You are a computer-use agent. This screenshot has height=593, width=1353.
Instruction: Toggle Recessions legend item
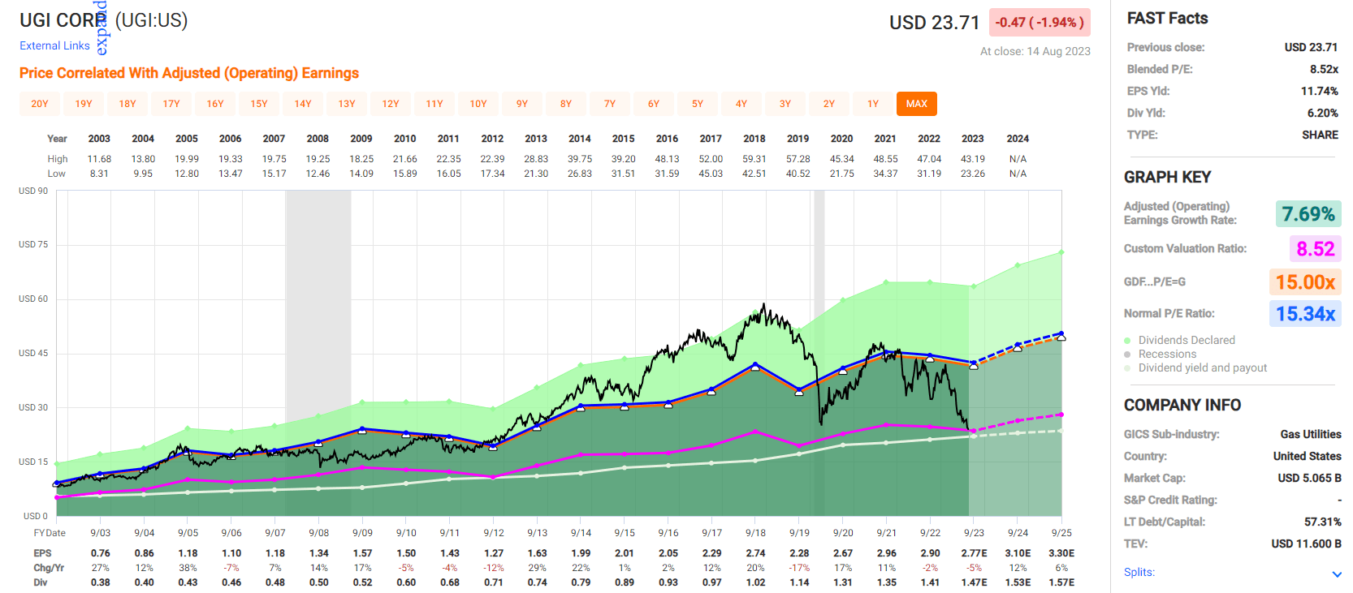[1167, 354]
